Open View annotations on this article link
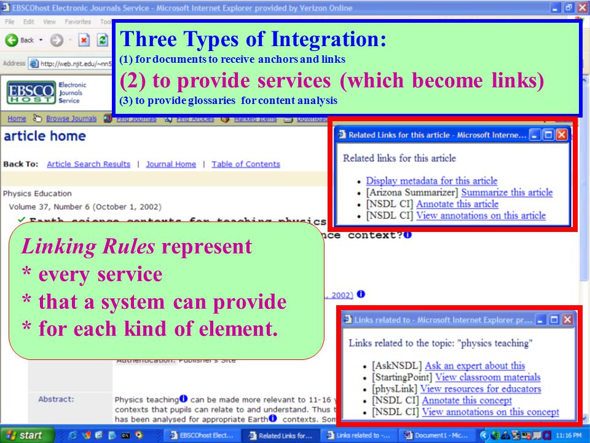590x443 pixels. click(481, 215)
